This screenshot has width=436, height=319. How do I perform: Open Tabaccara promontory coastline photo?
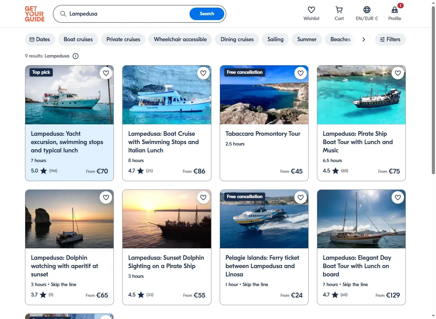point(264,95)
